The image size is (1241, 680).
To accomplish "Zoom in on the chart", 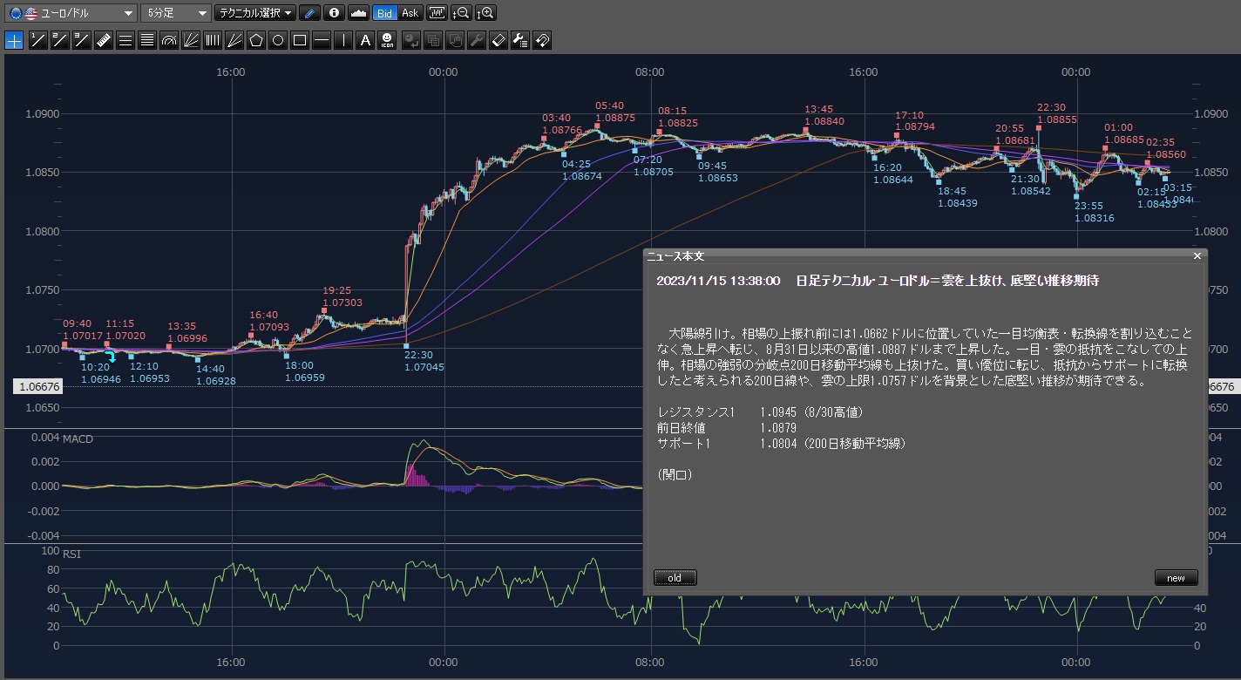I will (487, 13).
